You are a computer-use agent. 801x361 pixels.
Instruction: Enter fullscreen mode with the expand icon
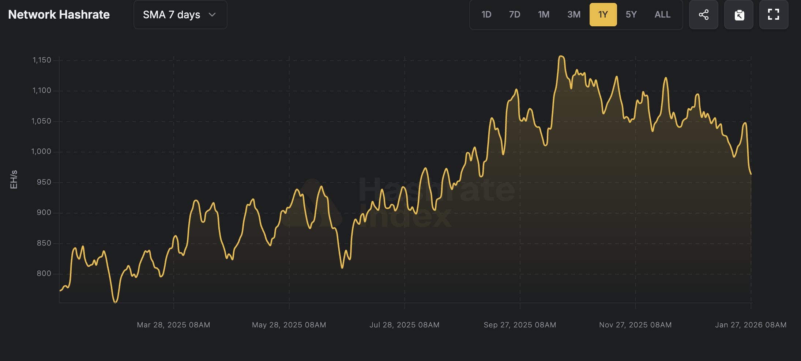(774, 15)
